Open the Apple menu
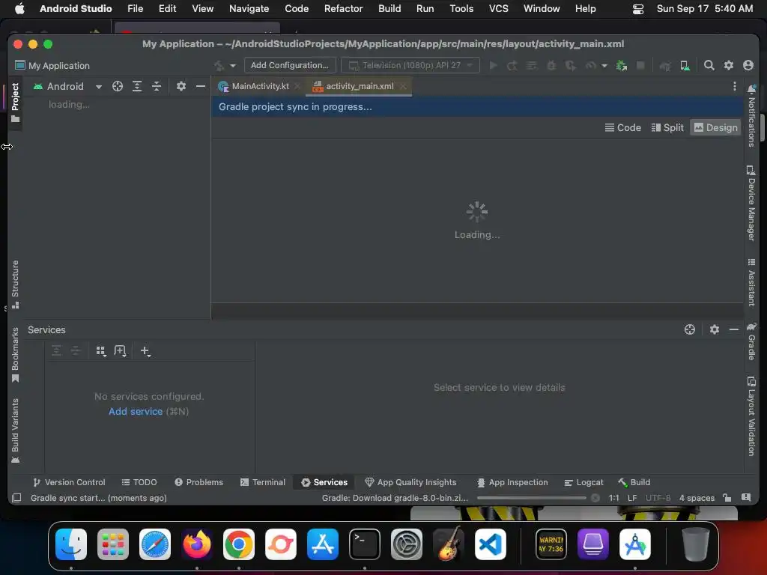 coord(19,8)
